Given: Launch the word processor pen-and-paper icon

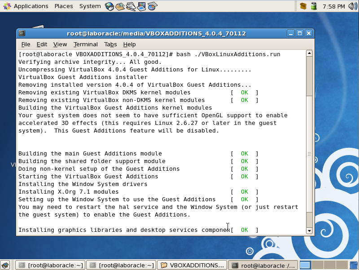Looking at the screenshot, I should pyautogui.click(x=131, y=6).
